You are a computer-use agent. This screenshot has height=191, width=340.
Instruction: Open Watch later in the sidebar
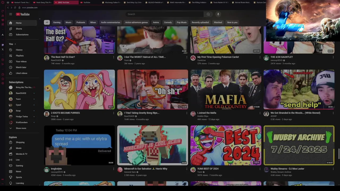pyautogui.click(x=22, y=67)
